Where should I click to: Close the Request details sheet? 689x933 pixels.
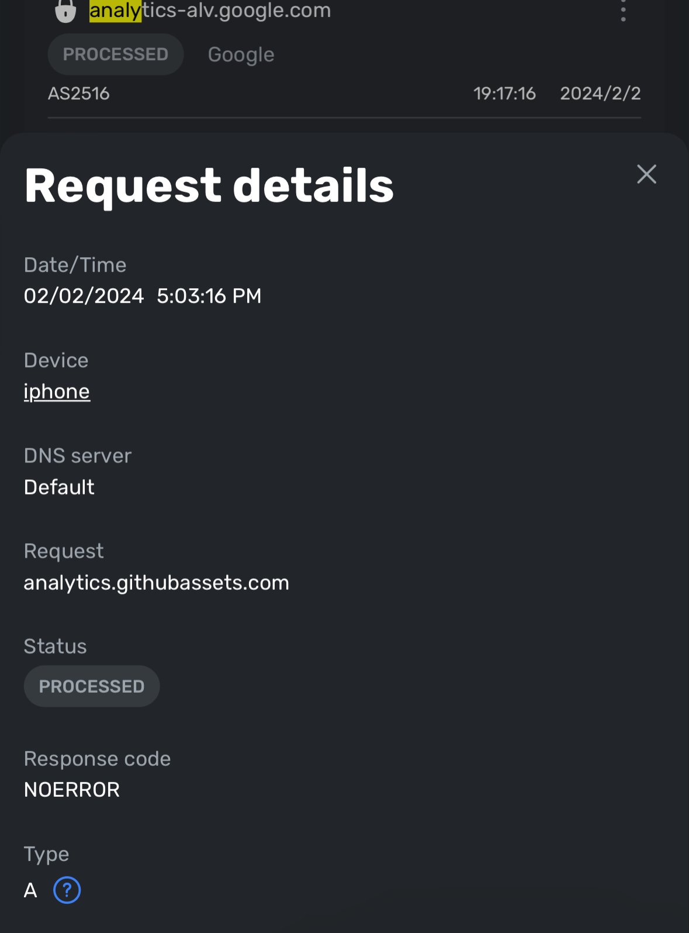(x=646, y=175)
